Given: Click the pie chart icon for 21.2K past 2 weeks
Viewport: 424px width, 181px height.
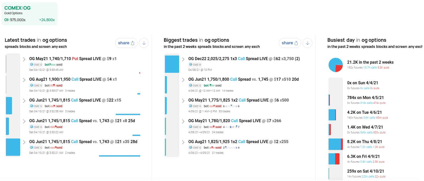Looking at the screenshot, I should 336,65.
